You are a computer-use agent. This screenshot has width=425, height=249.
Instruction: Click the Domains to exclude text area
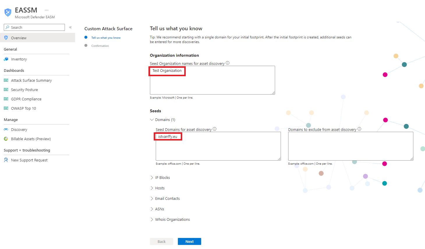click(x=350, y=146)
